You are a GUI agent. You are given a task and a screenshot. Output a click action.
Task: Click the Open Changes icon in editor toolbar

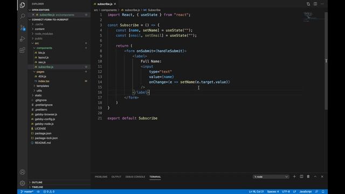point(308,4)
